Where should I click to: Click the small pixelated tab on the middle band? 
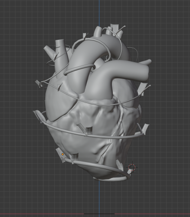click(89, 131)
